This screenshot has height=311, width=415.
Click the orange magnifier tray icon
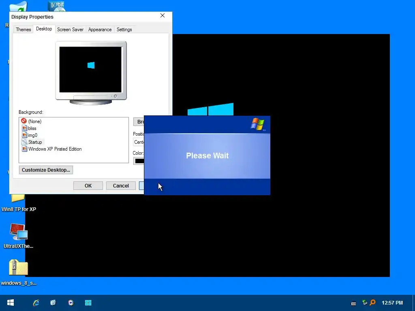click(373, 302)
